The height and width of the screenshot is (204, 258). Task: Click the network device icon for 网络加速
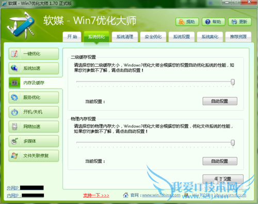pos(14,126)
